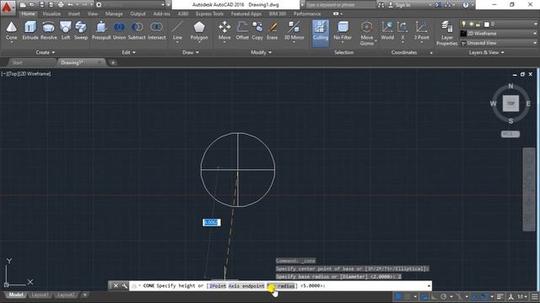This screenshot has height=303, width=540.
Task: Click the Print icon in quick access toolbar
Action: click(61, 5)
